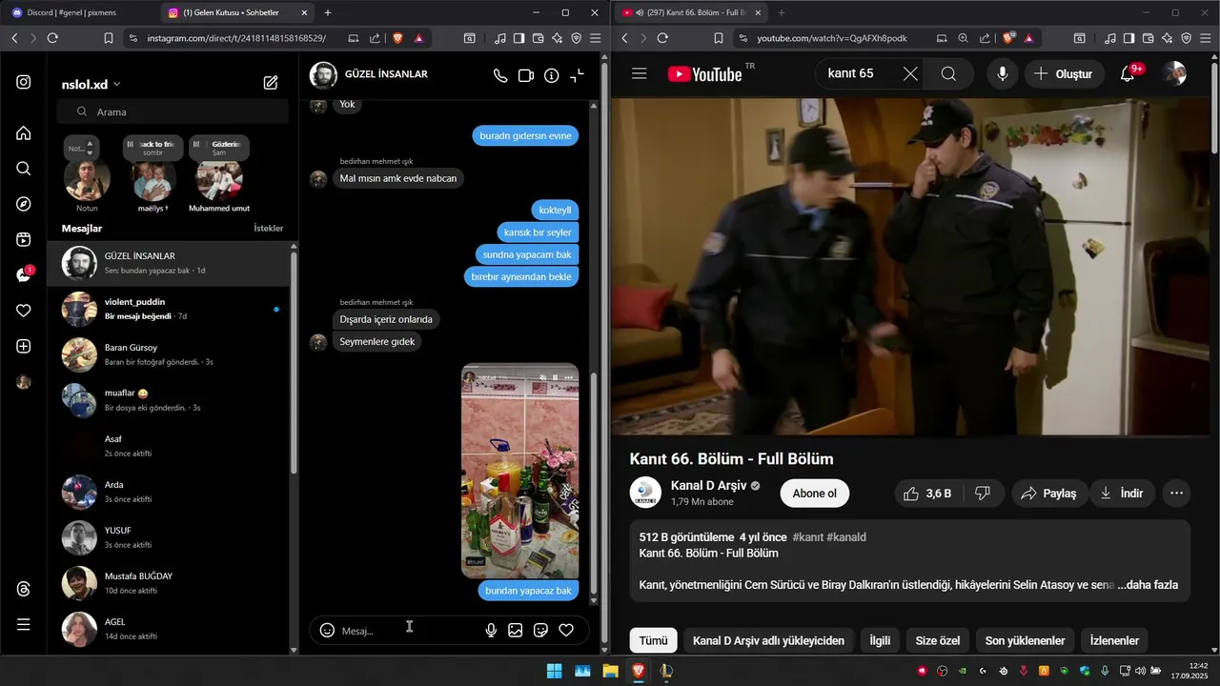Click the #kanıt hashtag link

(807, 537)
